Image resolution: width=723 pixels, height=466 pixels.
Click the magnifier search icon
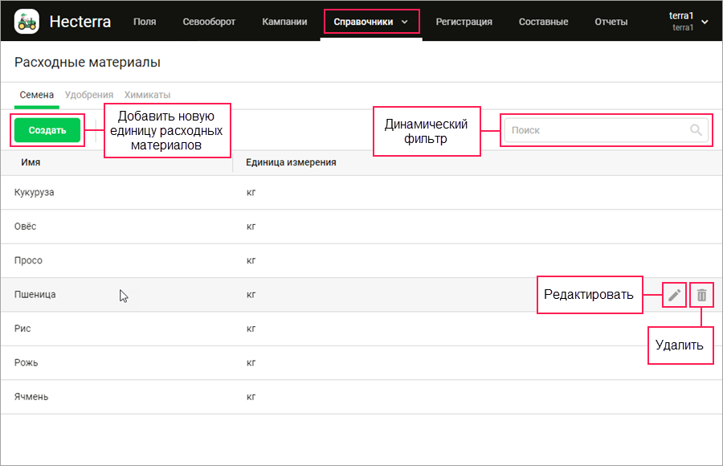[696, 130]
